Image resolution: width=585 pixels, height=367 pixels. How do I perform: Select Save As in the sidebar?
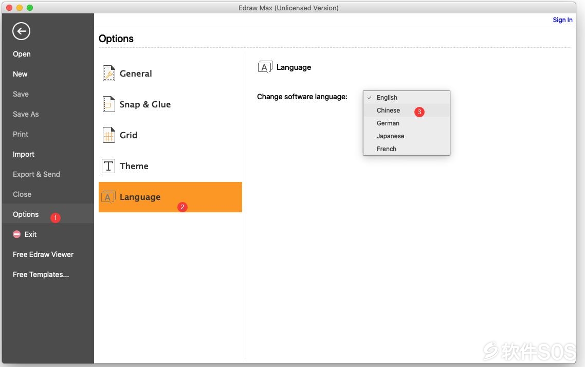(x=48, y=114)
